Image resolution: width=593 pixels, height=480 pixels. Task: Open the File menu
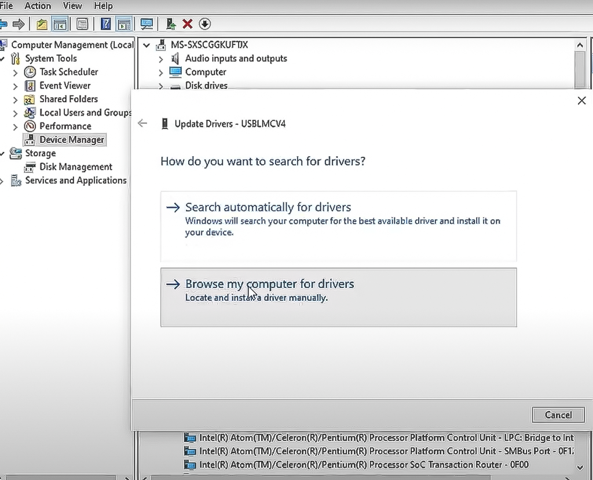pos(6,6)
